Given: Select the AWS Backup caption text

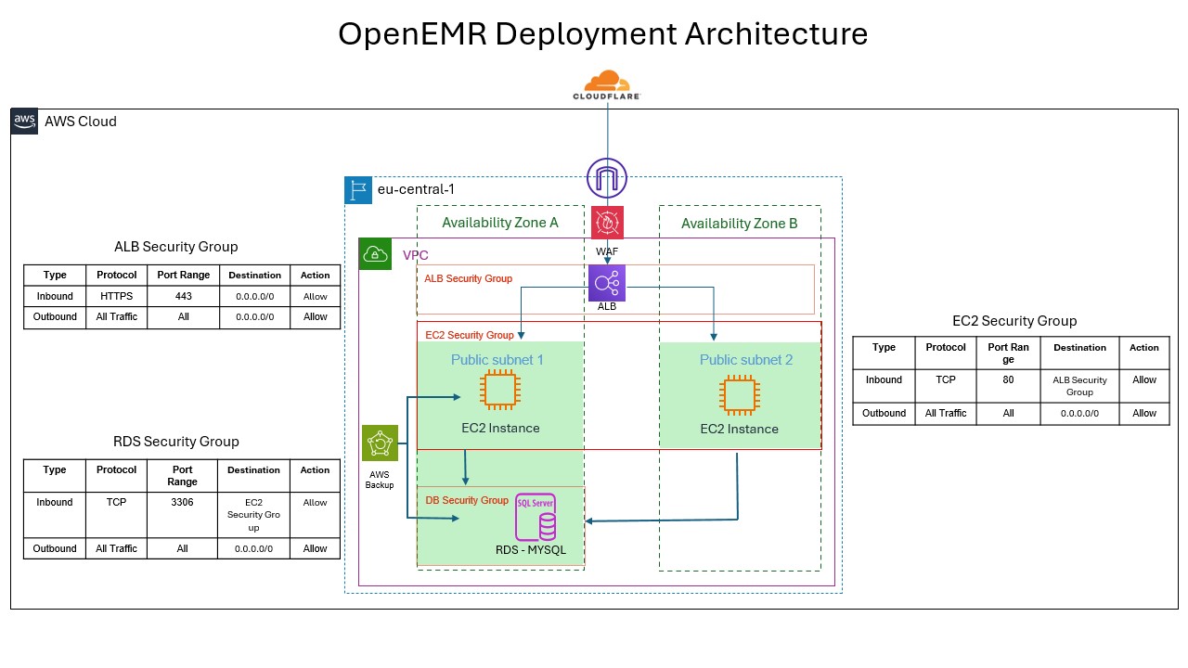Looking at the screenshot, I should [380, 479].
